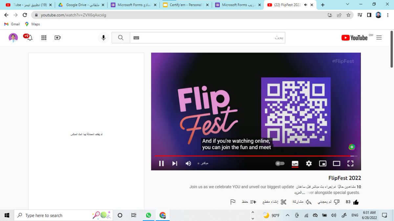The image size is (394, 221).
Task: Skip to next video
Action: (175, 163)
